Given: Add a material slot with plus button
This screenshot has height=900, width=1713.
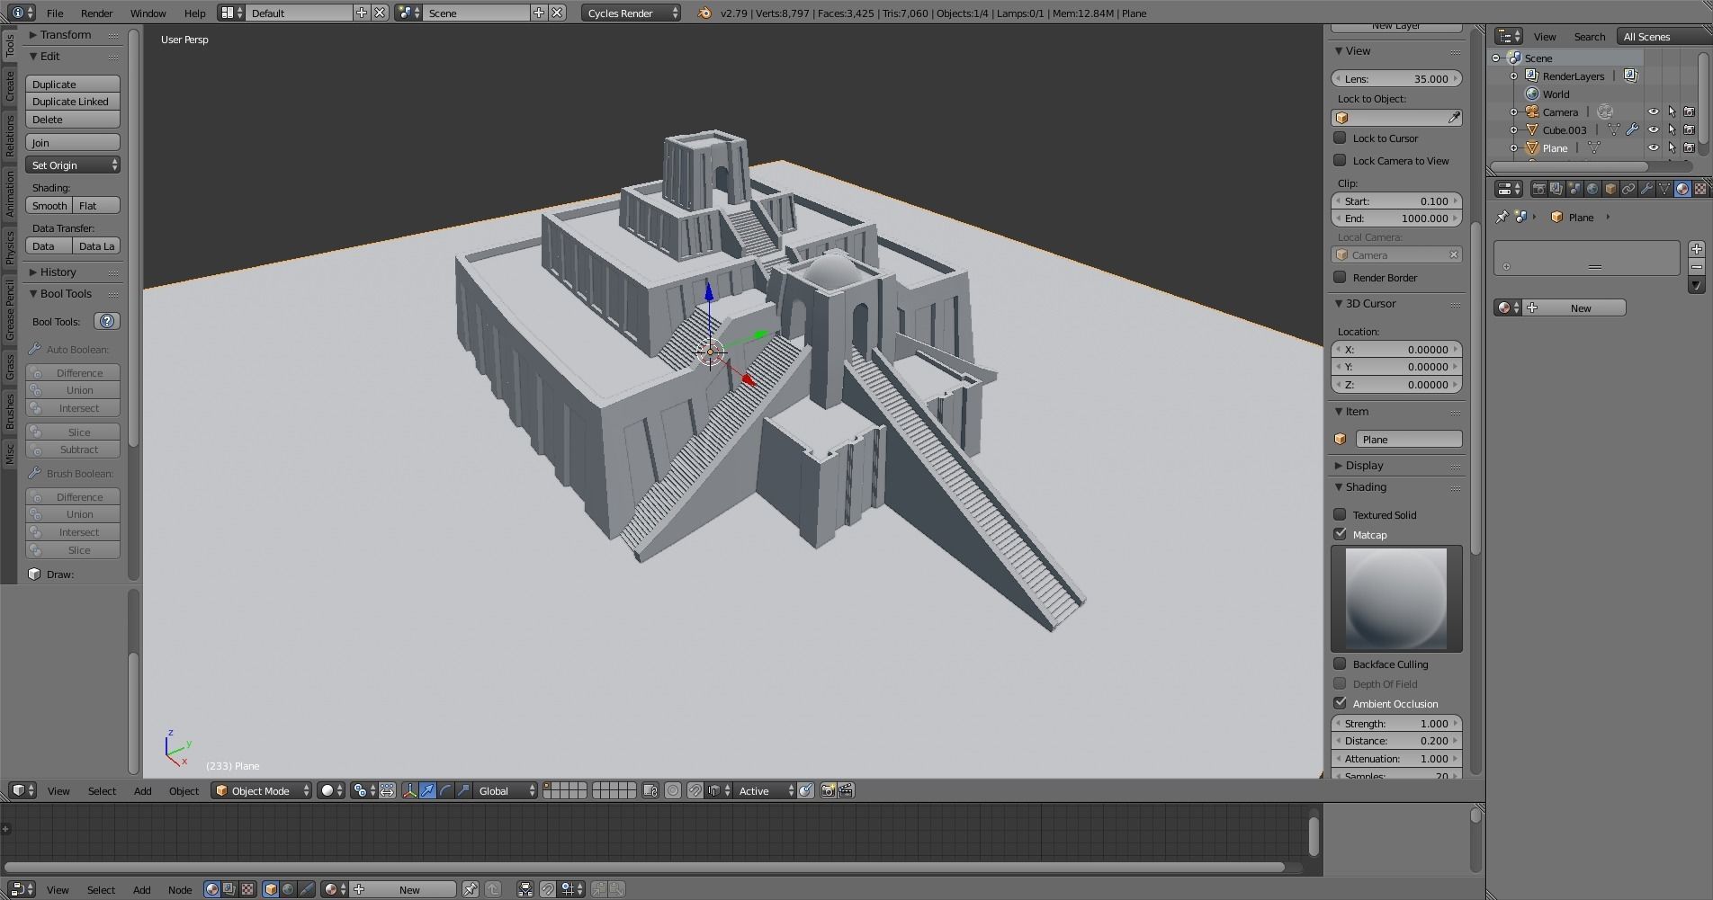Looking at the screenshot, I should pyautogui.click(x=1696, y=248).
